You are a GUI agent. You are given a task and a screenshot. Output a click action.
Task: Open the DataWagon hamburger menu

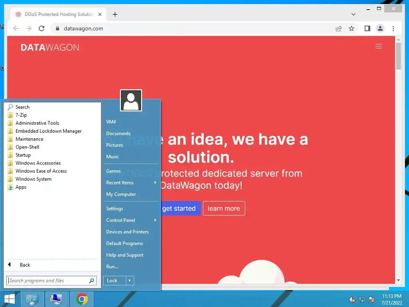[379, 46]
